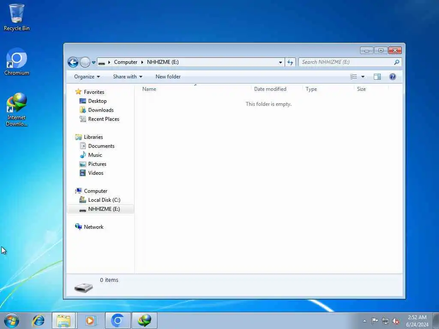Maximize the Explorer window
439x329 pixels.
coord(381,51)
